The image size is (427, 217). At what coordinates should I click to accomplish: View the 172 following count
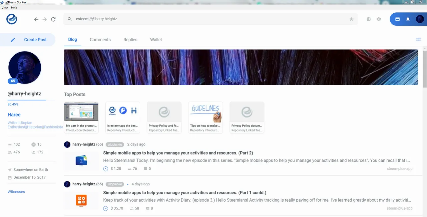37,152
